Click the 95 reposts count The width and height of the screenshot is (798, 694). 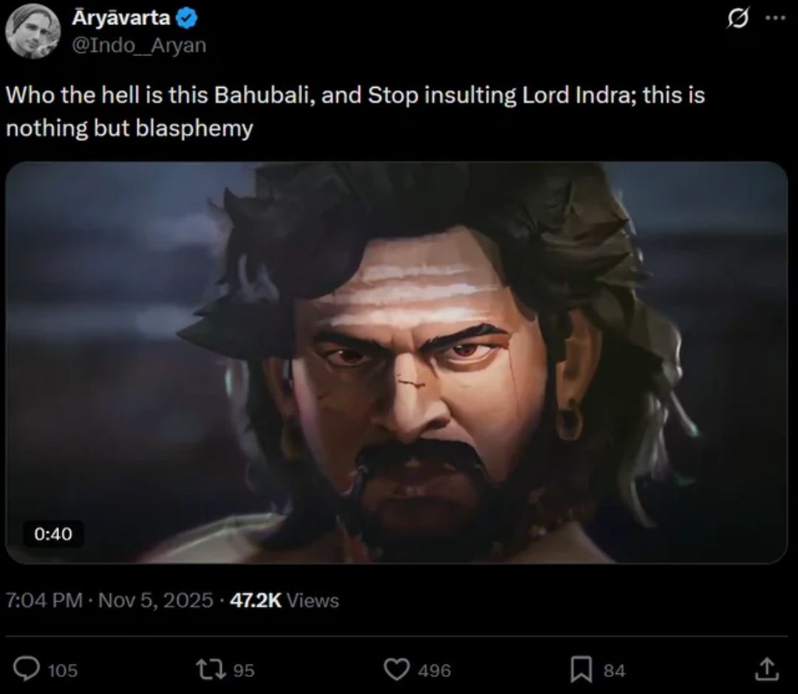[243, 670]
